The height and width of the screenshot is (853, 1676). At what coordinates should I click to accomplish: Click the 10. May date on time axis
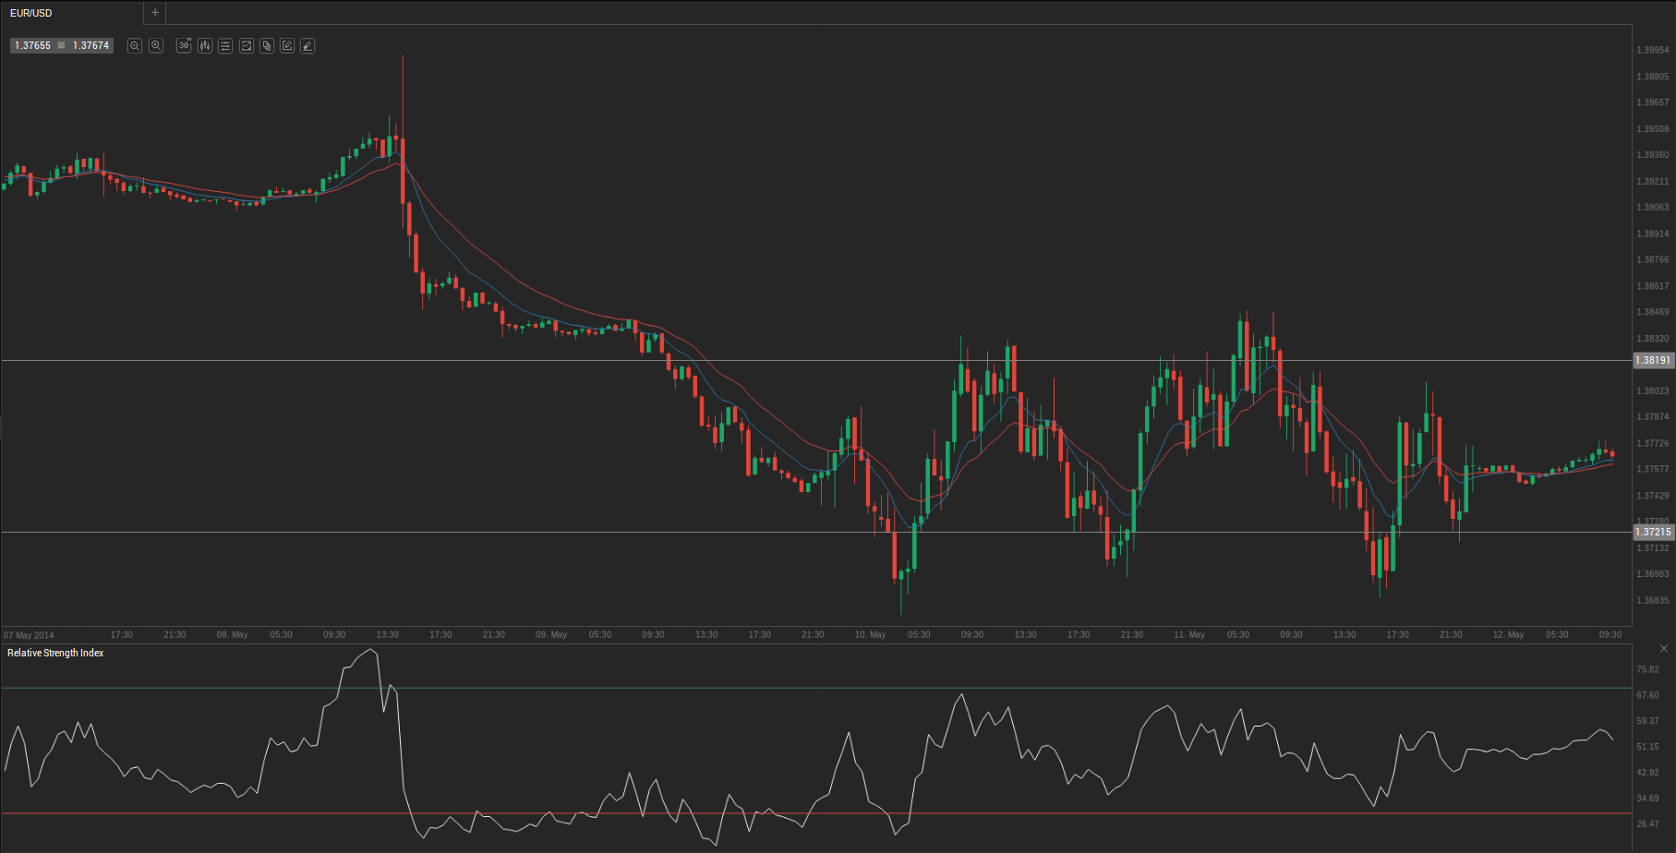click(870, 635)
